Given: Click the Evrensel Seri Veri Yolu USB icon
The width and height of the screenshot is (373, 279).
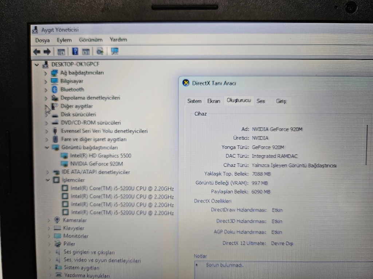Looking at the screenshot, I should pyautogui.click(x=55, y=131).
